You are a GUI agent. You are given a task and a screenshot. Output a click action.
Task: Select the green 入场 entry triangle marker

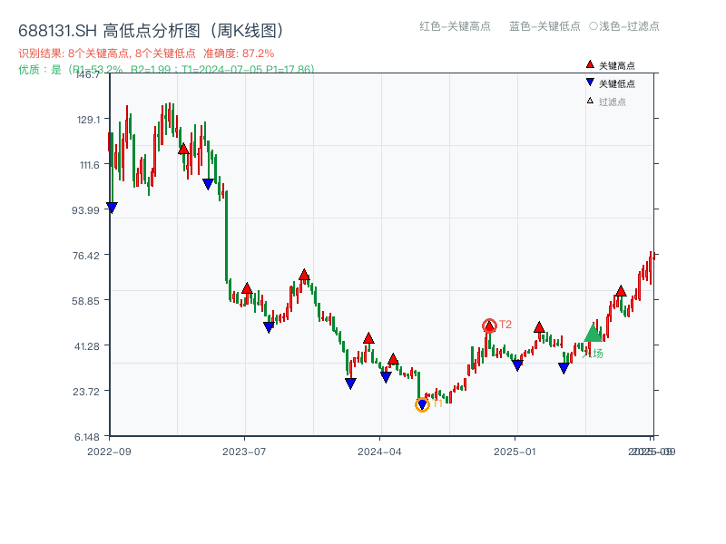point(593,335)
